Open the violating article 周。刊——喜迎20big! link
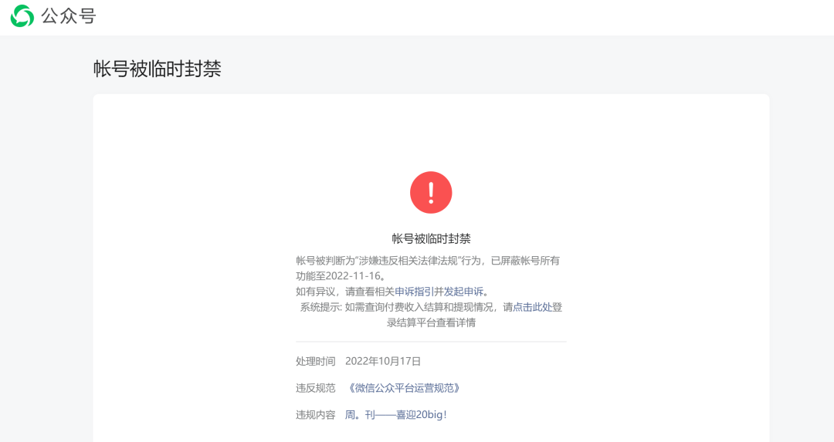834x442 pixels. (x=395, y=414)
